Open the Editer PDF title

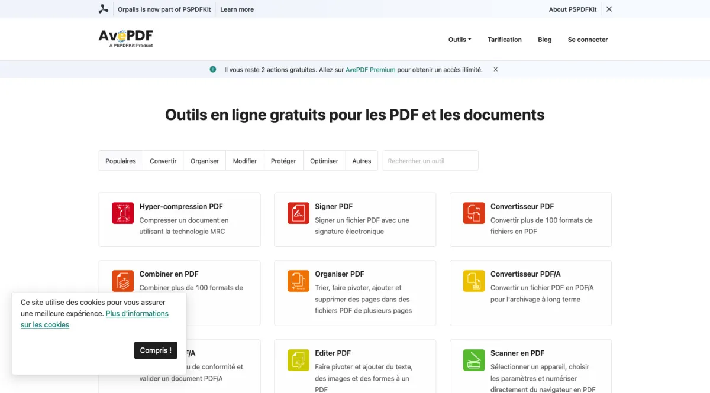[x=333, y=353]
